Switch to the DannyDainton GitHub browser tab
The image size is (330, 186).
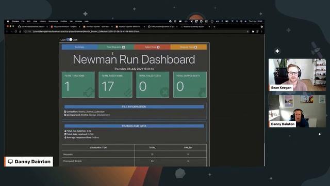pyautogui.click(x=163, y=27)
